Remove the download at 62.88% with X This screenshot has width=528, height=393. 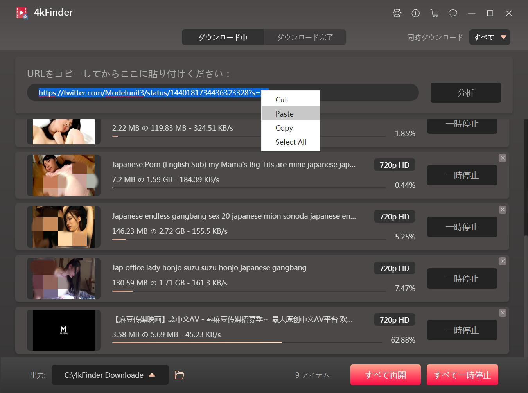(x=503, y=313)
